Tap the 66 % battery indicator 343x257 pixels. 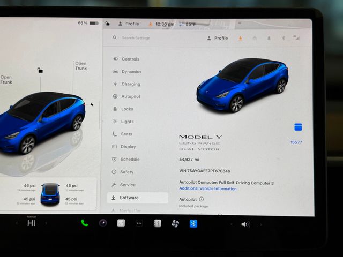click(88, 23)
